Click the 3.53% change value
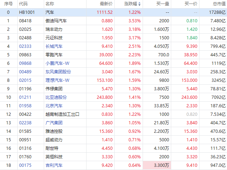Viewport: 227px width, 170px height. (x=135, y=21)
